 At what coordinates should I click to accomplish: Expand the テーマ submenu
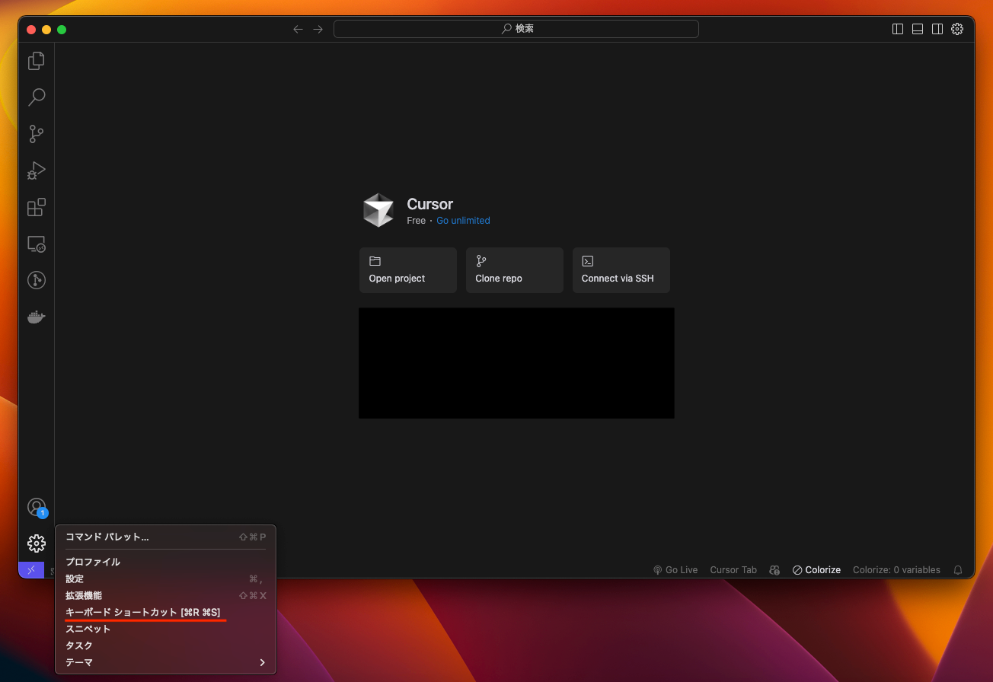[x=165, y=662]
